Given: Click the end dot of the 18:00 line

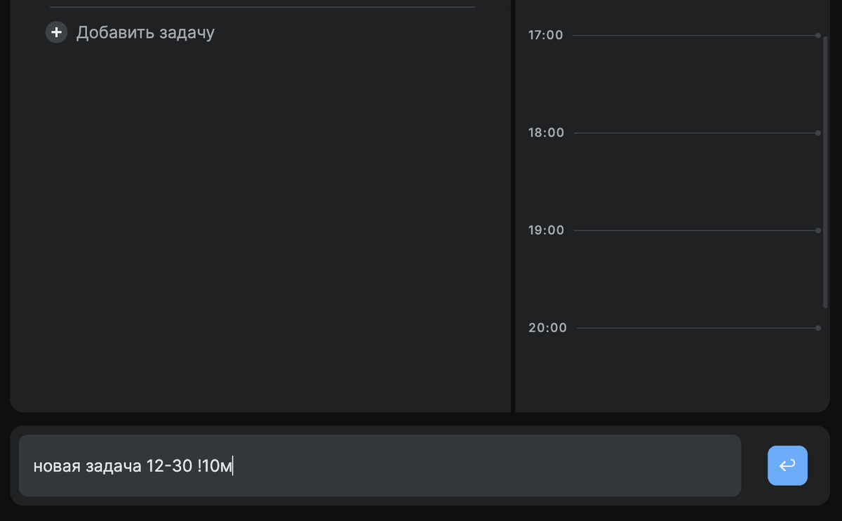Looking at the screenshot, I should 818,133.
